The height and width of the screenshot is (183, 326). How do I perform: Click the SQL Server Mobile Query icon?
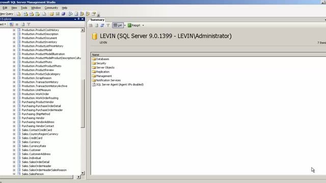[44, 14]
